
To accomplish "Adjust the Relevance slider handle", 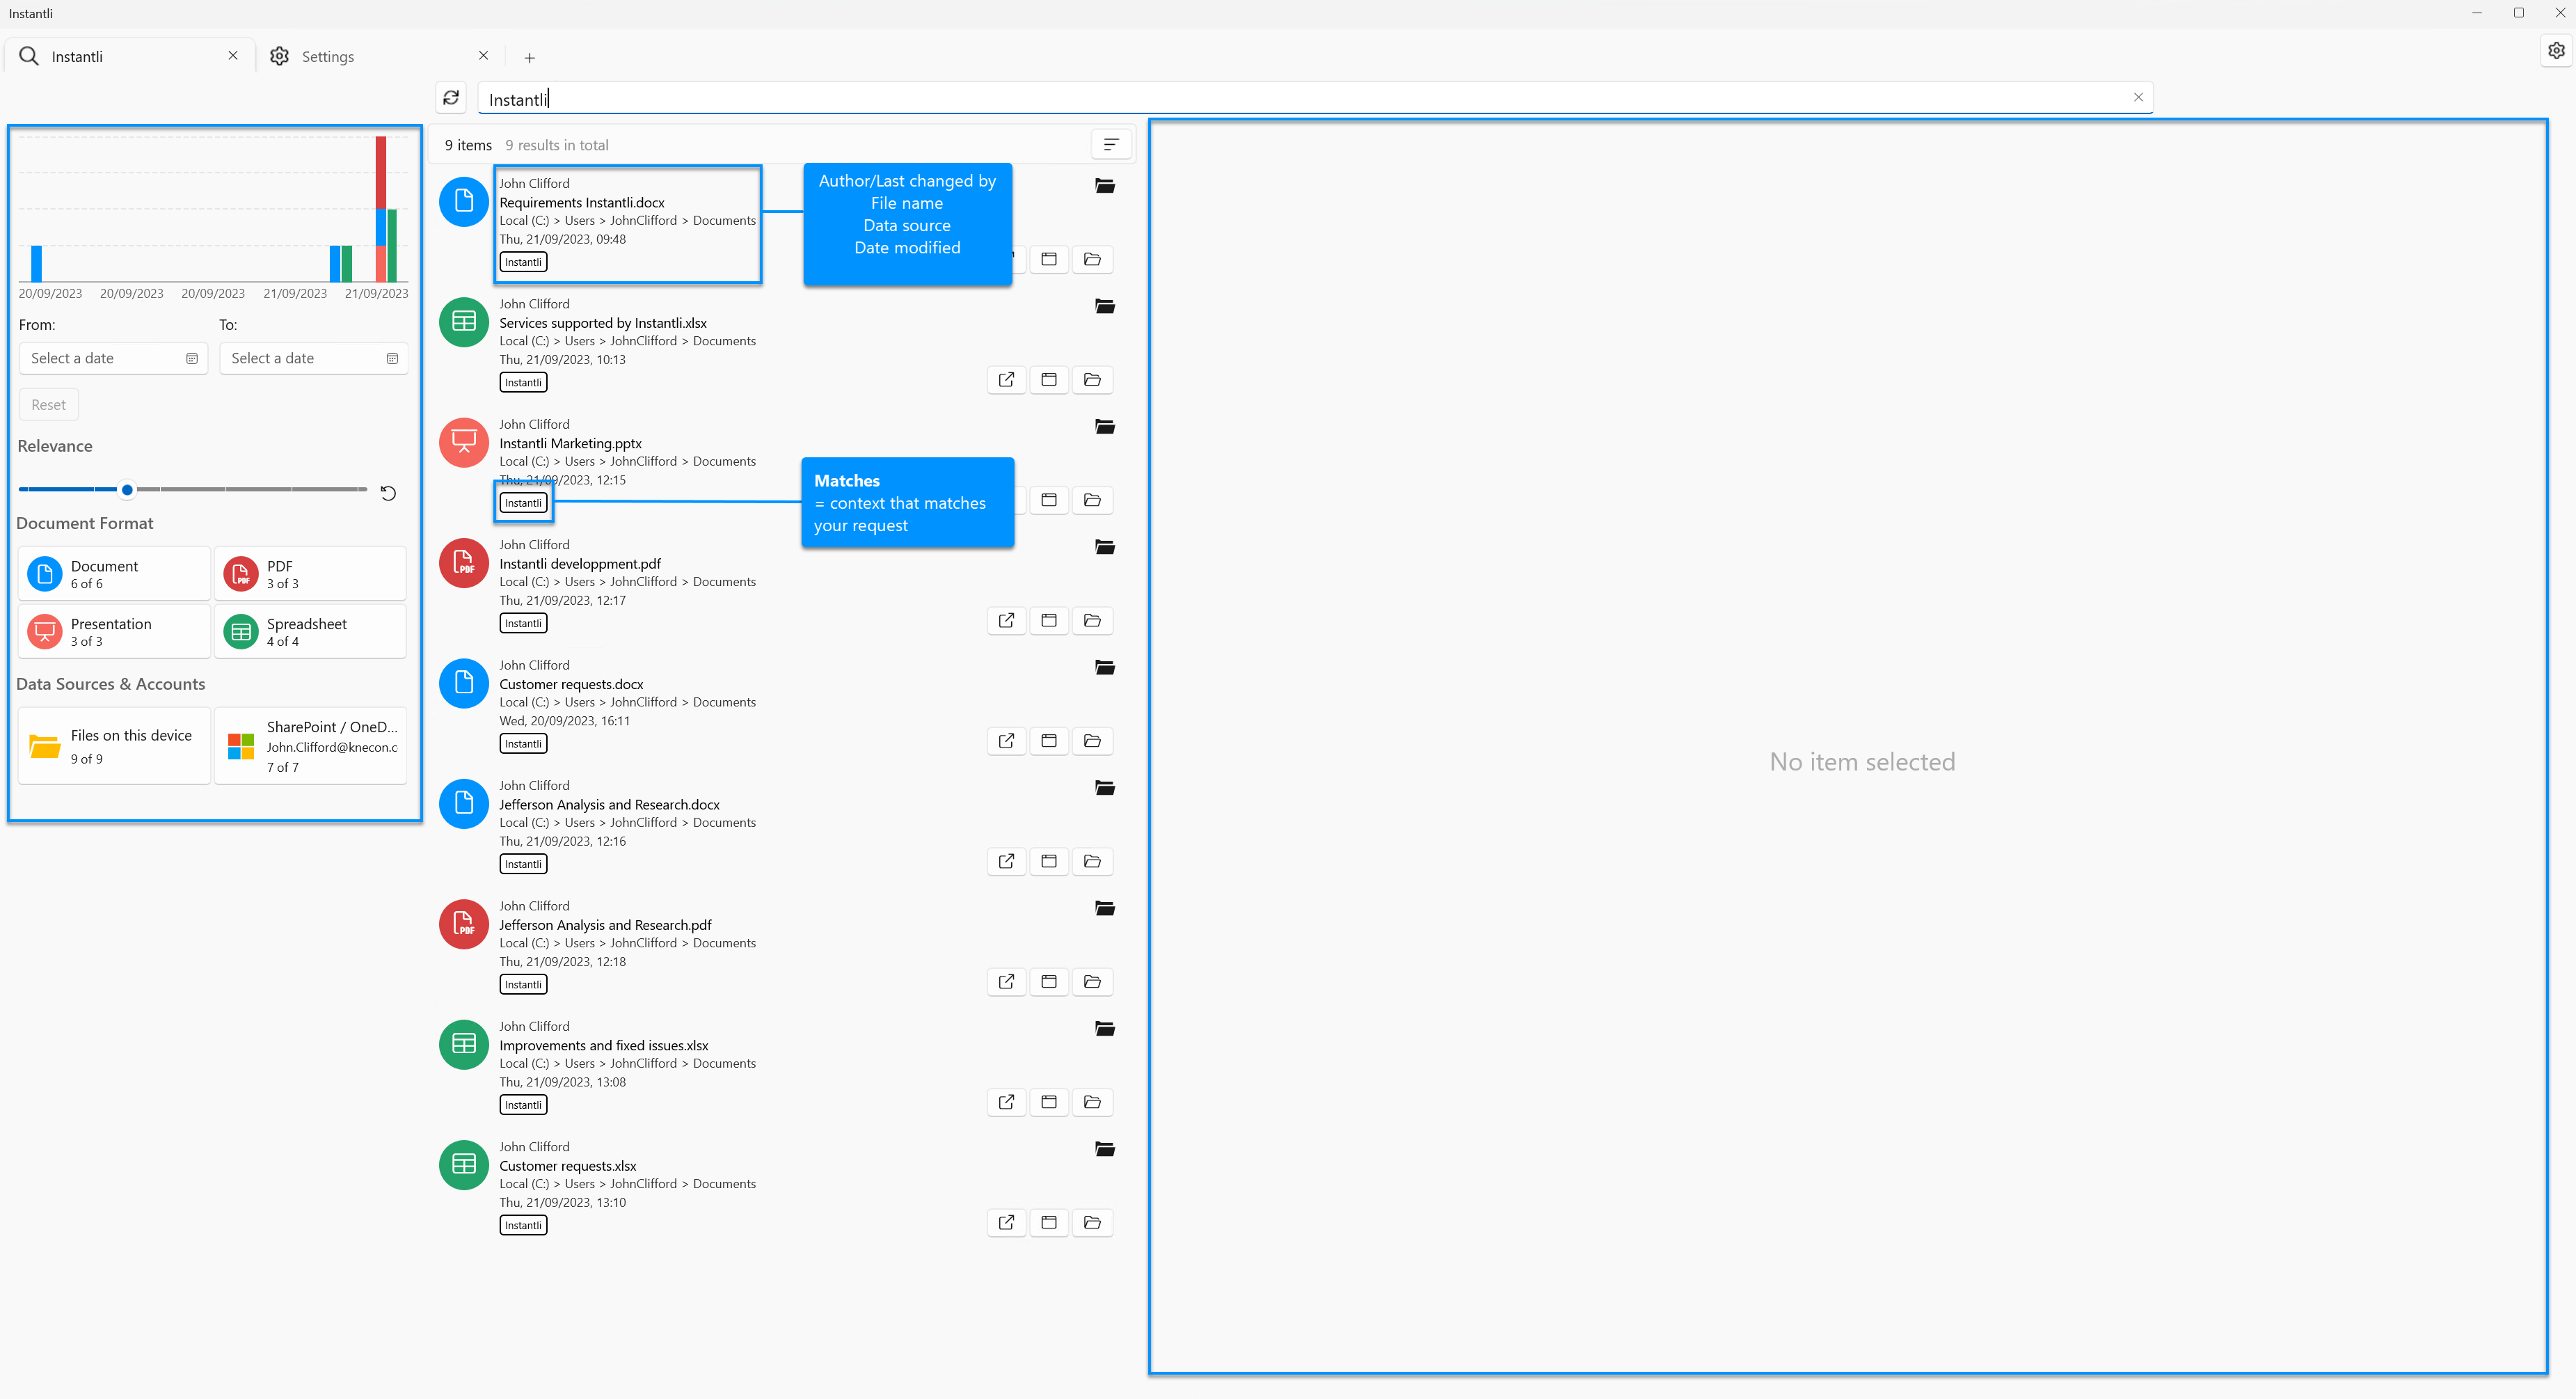I will click(127, 490).
